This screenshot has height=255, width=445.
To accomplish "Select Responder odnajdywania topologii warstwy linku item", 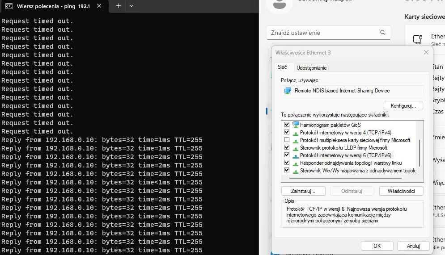I will (351, 163).
